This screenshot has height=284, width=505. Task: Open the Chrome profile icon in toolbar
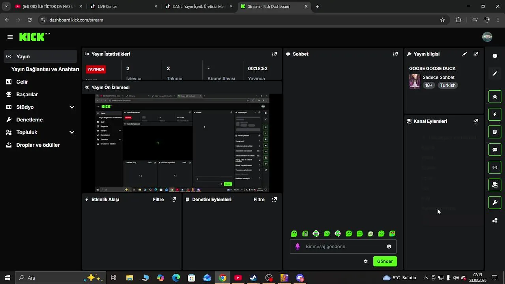pyautogui.click(x=487, y=20)
